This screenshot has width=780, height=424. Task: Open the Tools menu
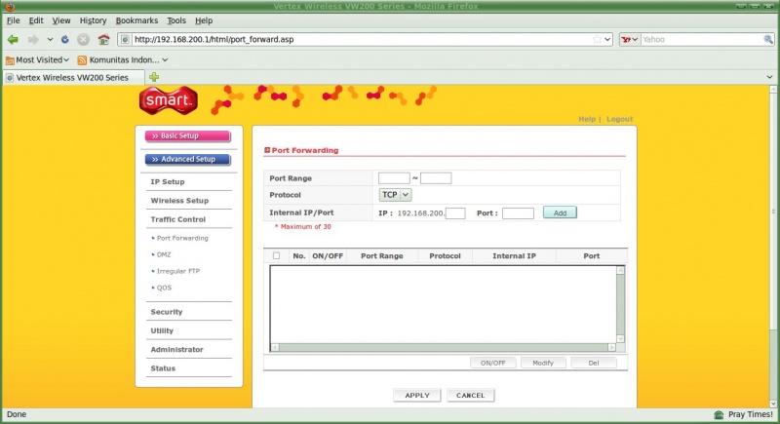pyautogui.click(x=175, y=19)
